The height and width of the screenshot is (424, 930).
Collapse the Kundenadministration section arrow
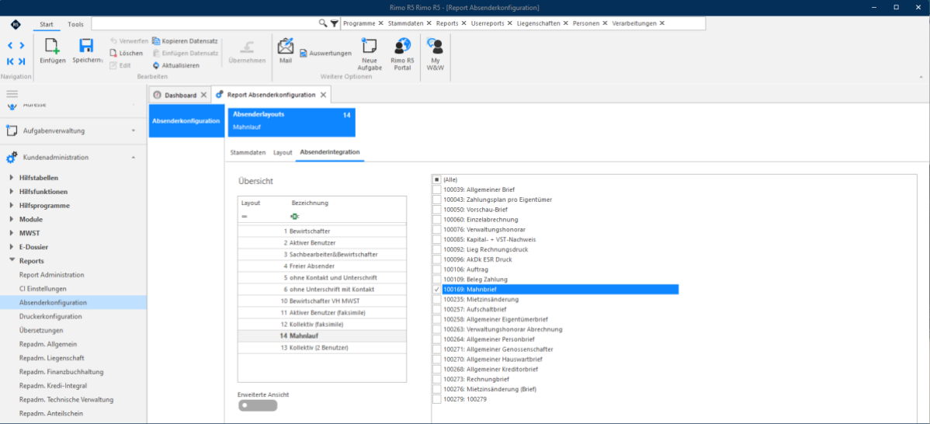[134, 158]
